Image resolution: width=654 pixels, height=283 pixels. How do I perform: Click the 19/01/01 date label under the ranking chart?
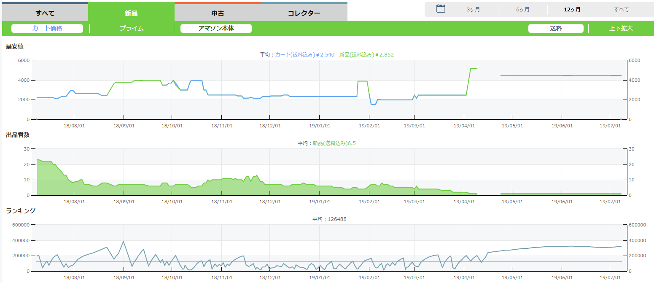tap(320, 278)
